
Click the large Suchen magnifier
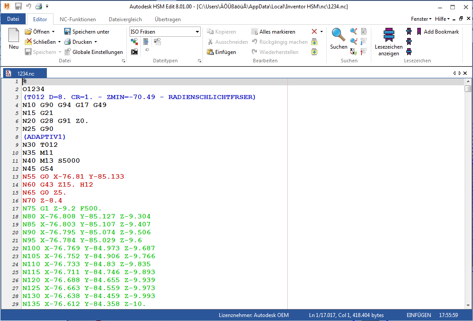tap(339, 38)
